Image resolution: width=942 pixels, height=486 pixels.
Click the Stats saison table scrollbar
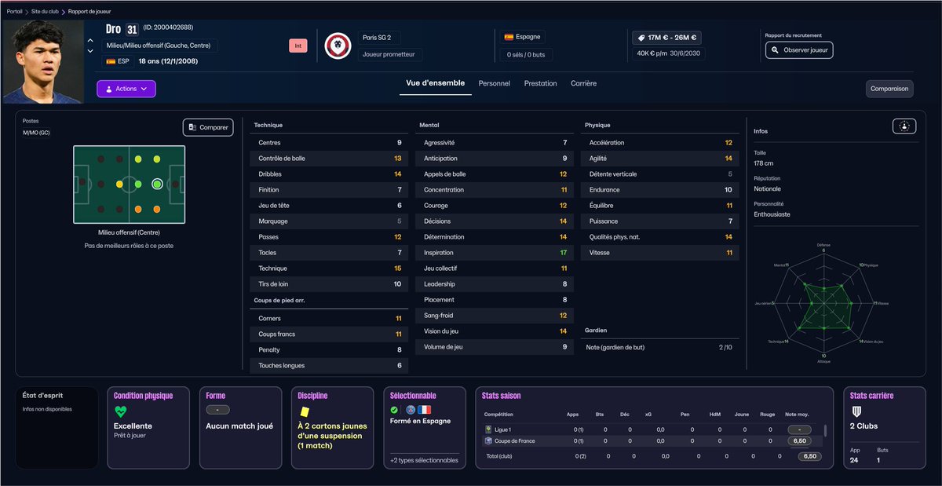[x=825, y=431]
